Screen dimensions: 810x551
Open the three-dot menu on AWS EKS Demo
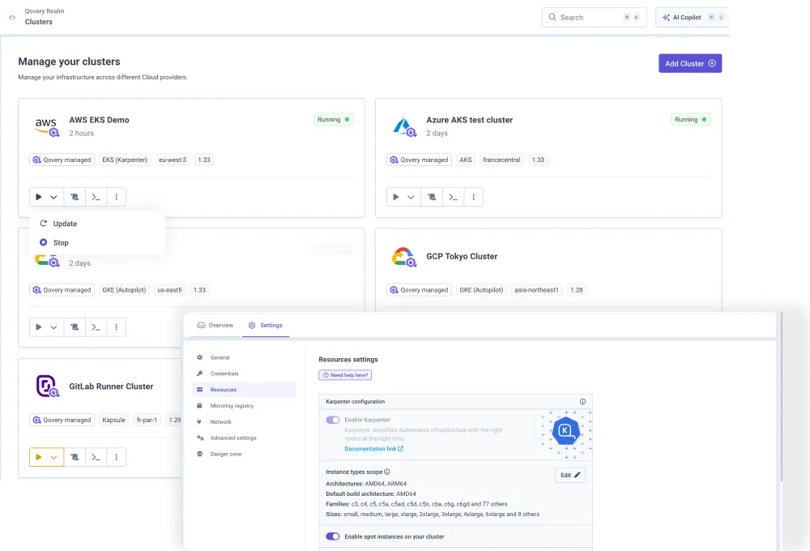point(116,197)
